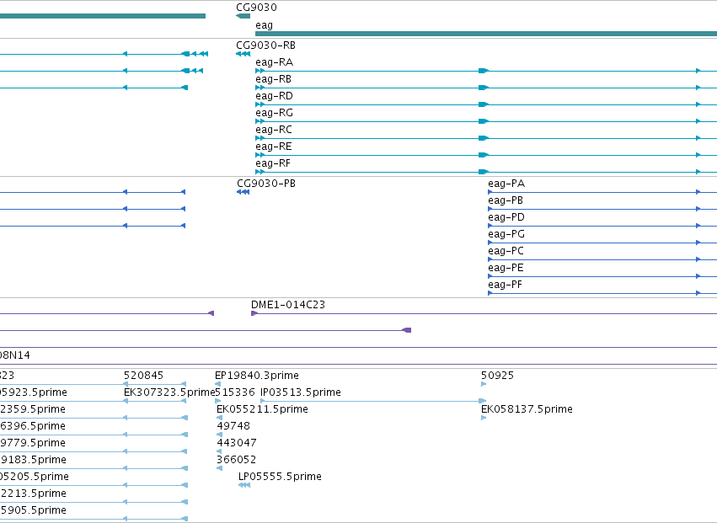Click the CG9030-RB transcript arrow glyph

(243, 54)
